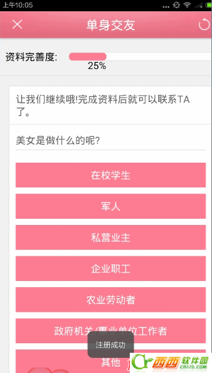Check the WiFi status icon
This screenshot has height=373, width=212.
(187, 5)
